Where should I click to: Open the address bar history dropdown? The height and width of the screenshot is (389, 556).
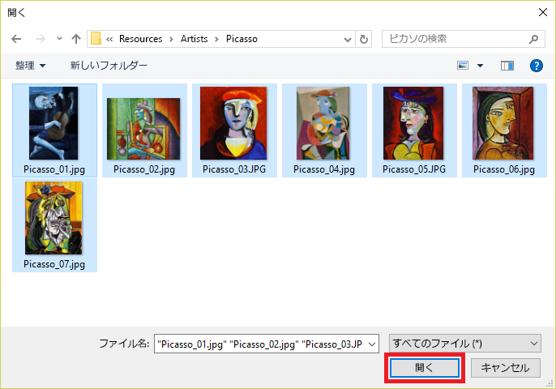coord(348,39)
